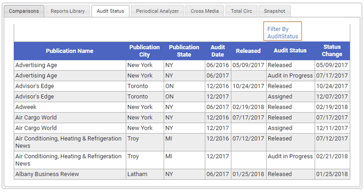
Task: Click the status change date 07/17/2017 for Advertising Age
Action: (x=332, y=76)
